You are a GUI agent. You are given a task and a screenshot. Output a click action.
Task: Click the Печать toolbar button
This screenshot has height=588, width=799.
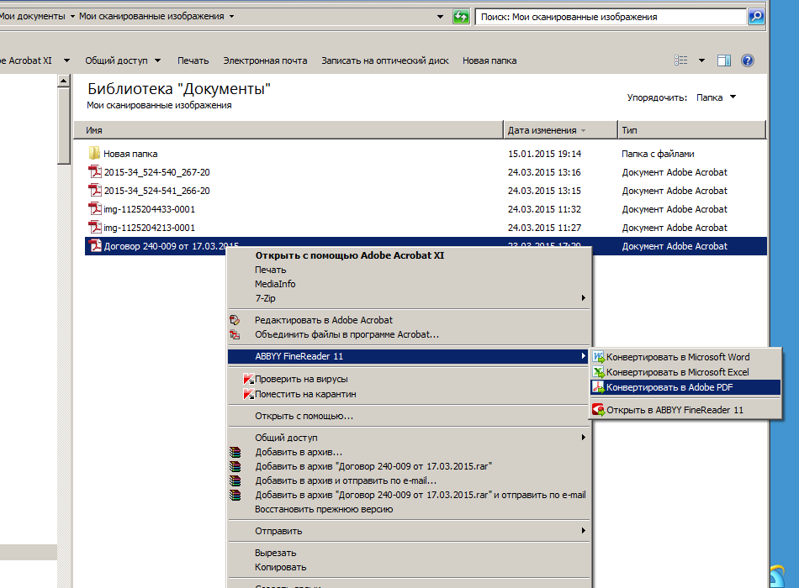(193, 60)
